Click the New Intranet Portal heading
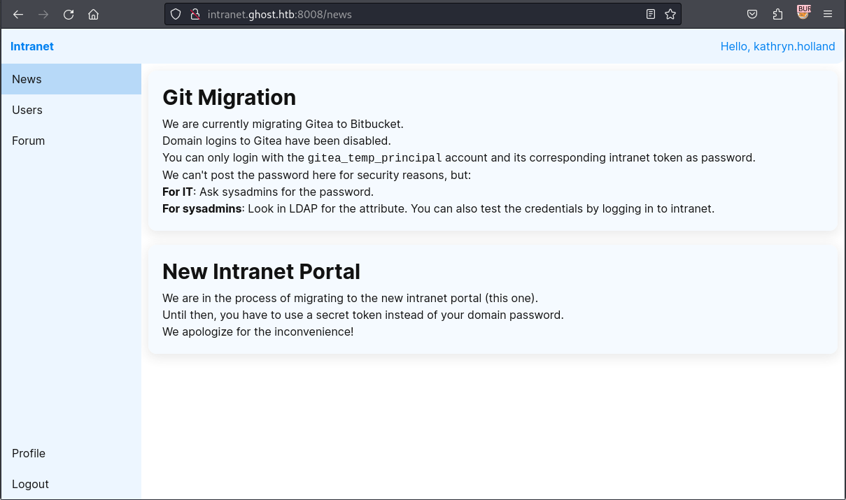 coord(261,271)
